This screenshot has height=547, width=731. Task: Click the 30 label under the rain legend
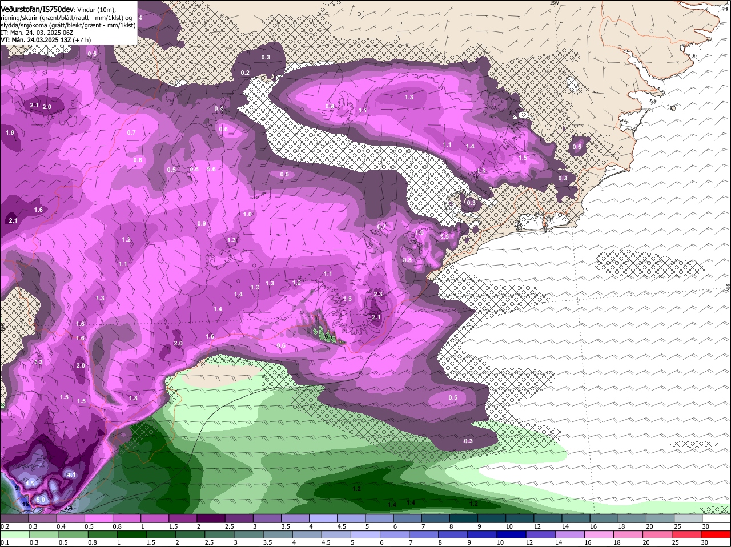click(706, 542)
